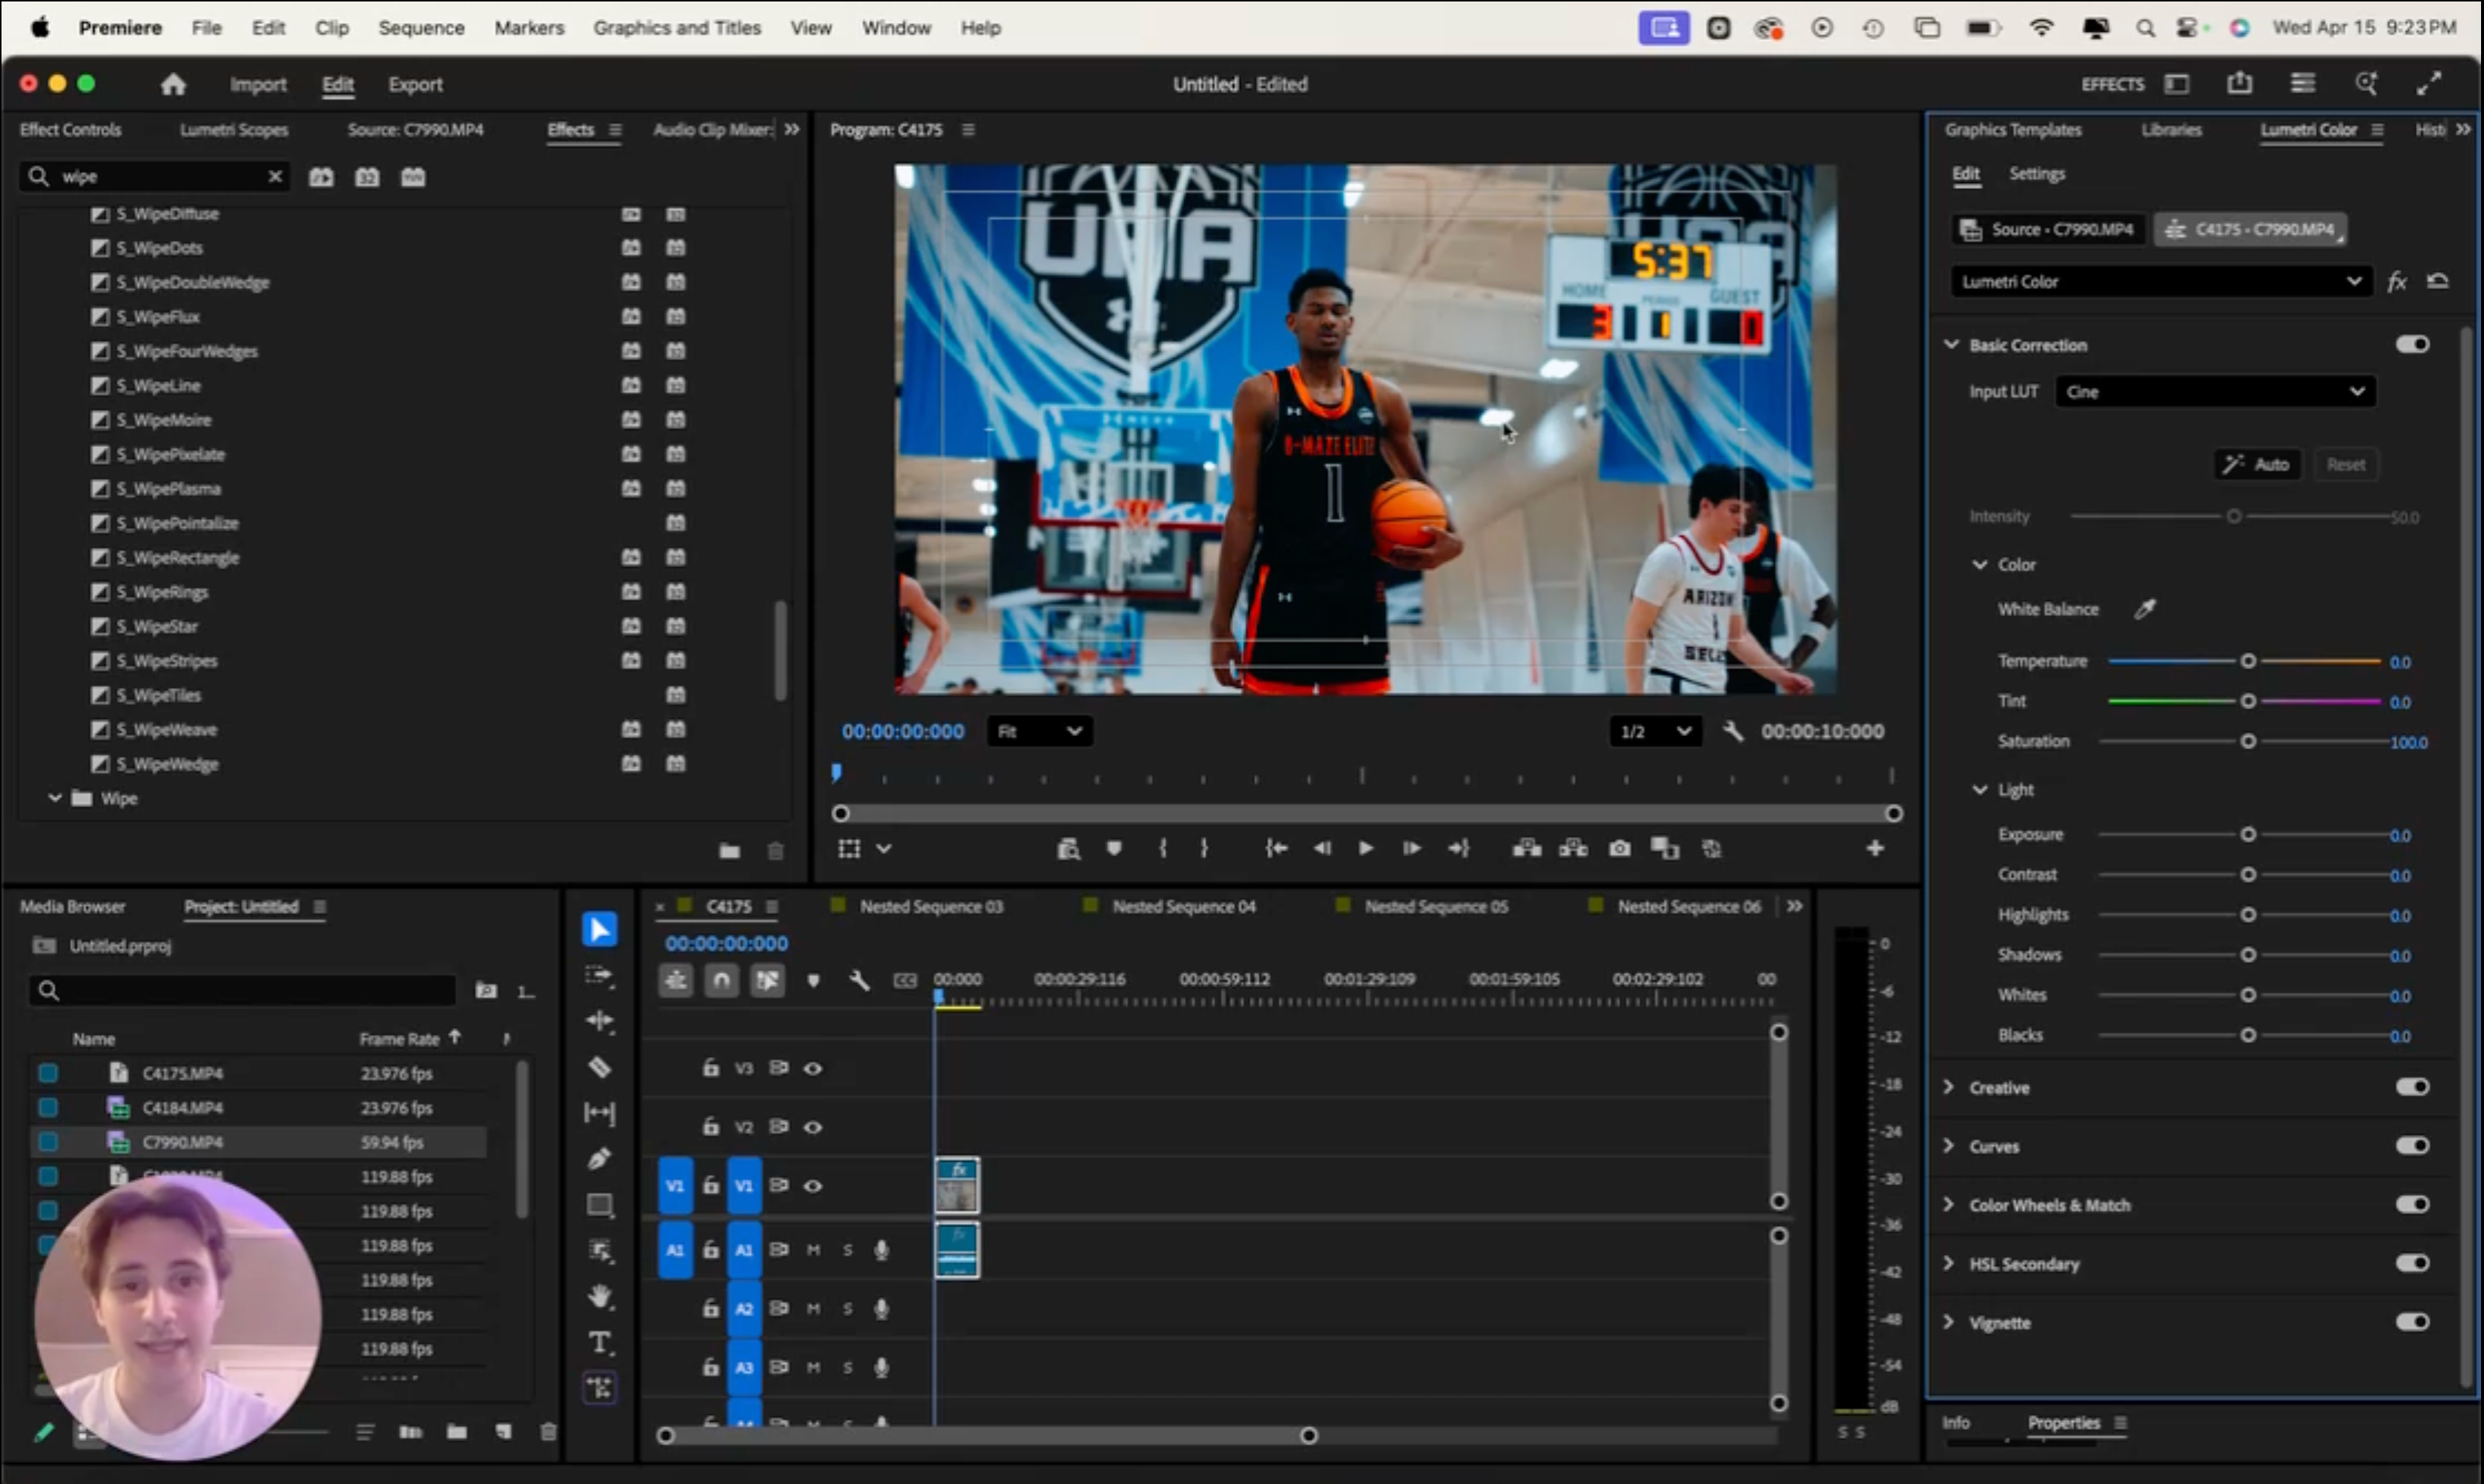Select the Razor tool
Viewport: 2484px width, 1484px height.
599,1067
